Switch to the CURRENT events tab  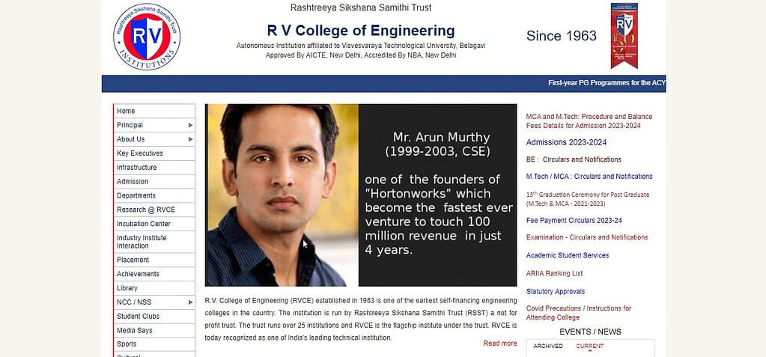[589, 347]
